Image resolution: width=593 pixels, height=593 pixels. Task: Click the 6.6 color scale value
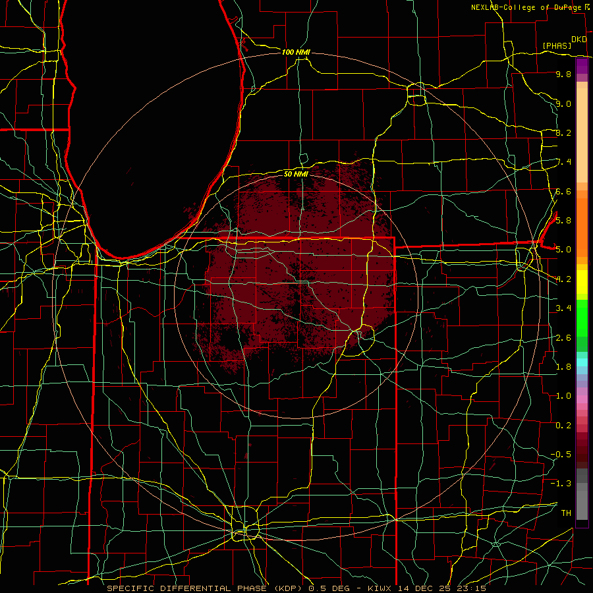click(563, 191)
